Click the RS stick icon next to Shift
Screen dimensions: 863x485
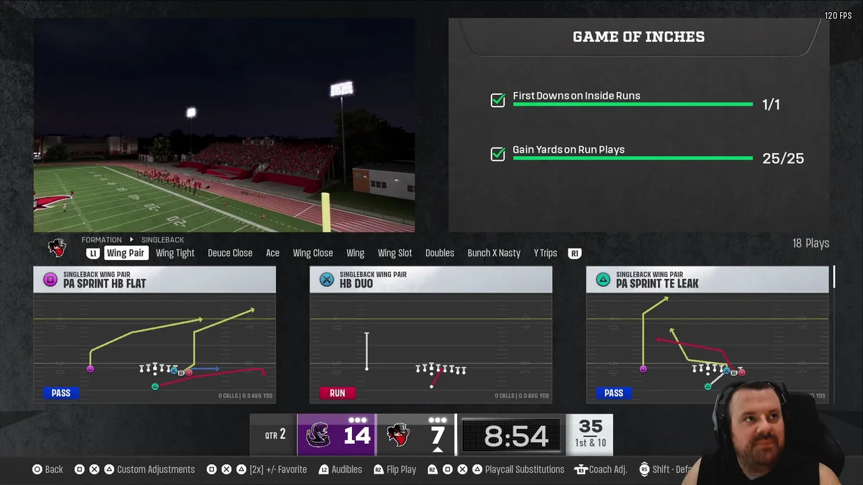tap(645, 470)
